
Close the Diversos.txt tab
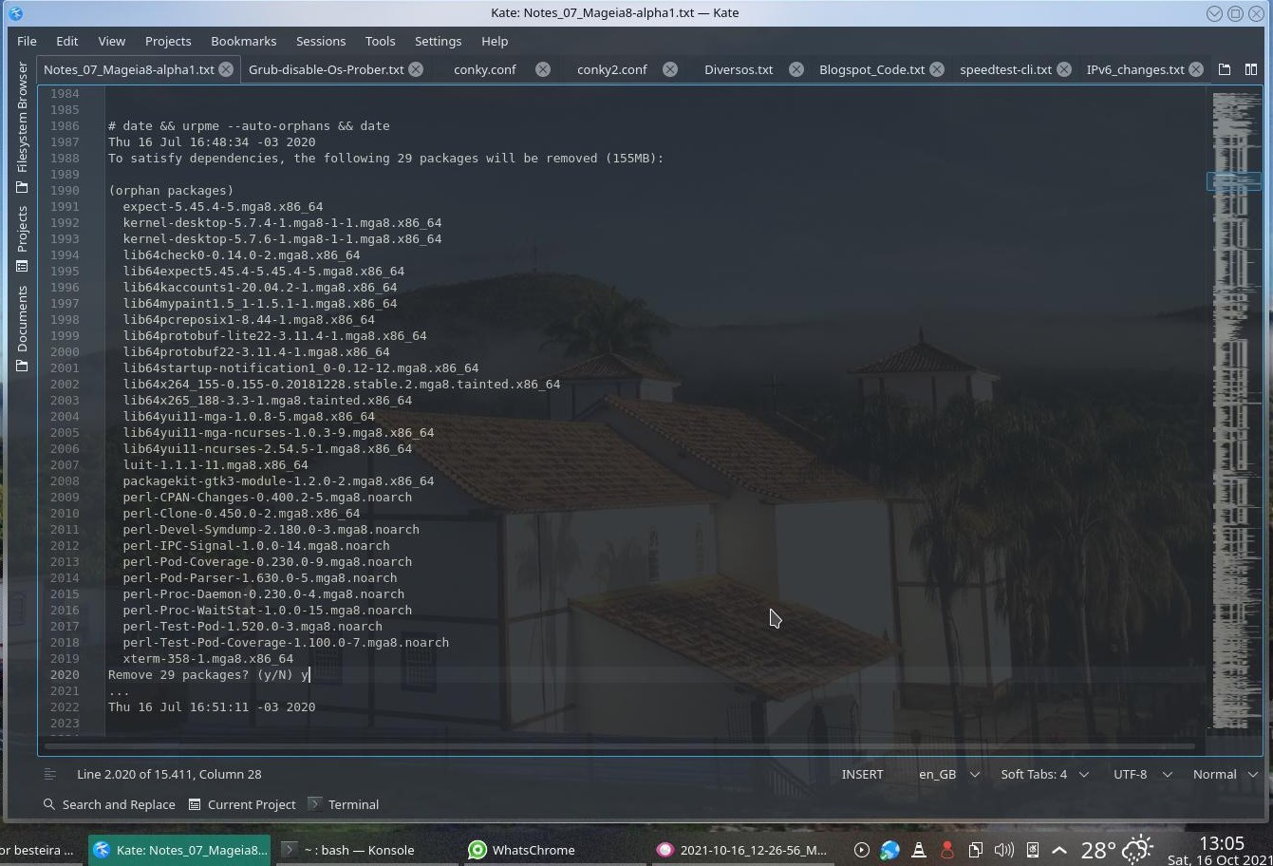796,69
